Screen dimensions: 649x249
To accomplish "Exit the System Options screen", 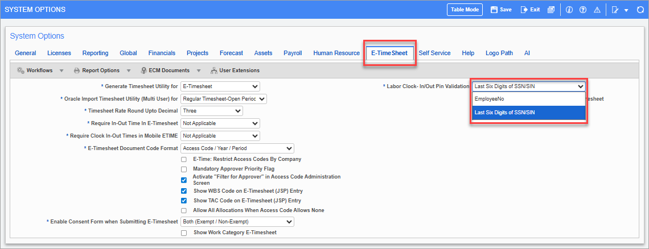I will click(530, 10).
